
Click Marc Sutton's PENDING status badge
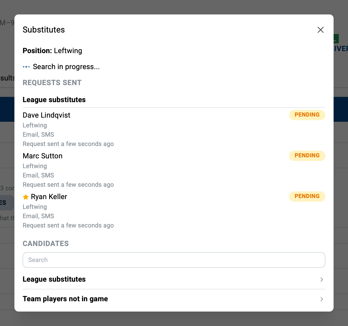pyautogui.click(x=307, y=156)
